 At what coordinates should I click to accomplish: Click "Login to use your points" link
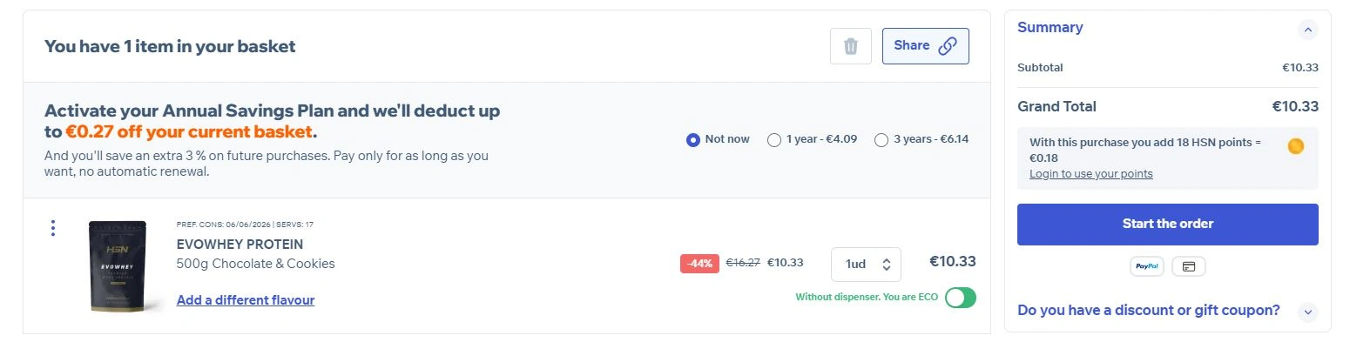tap(1090, 174)
